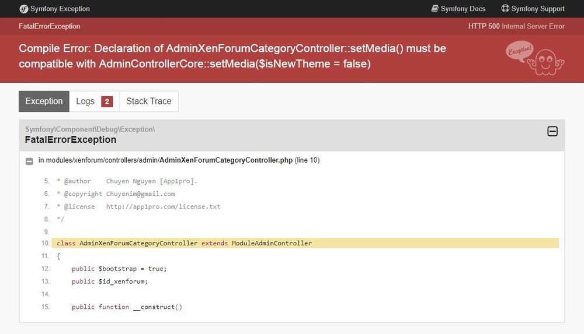
Task: Click the HTTP 500 Internal Server Error label
Action: pyautogui.click(x=516, y=26)
